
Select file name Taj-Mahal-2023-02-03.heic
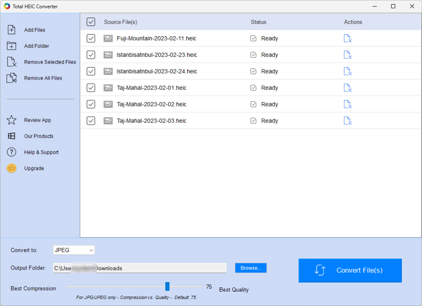click(x=152, y=121)
